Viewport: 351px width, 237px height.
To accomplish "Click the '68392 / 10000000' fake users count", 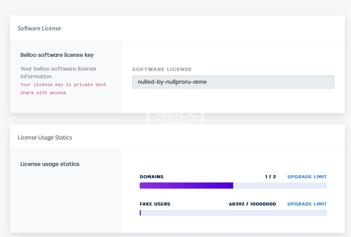I will tap(252, 204).
